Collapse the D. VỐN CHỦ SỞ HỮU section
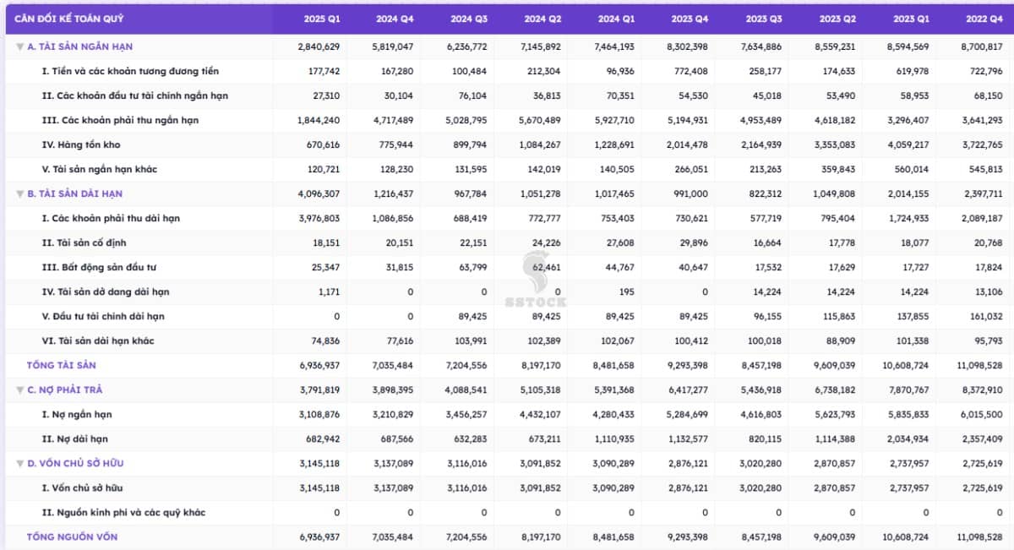The image size is (1014, 550). pyautogui.click(x=19, y=464)
